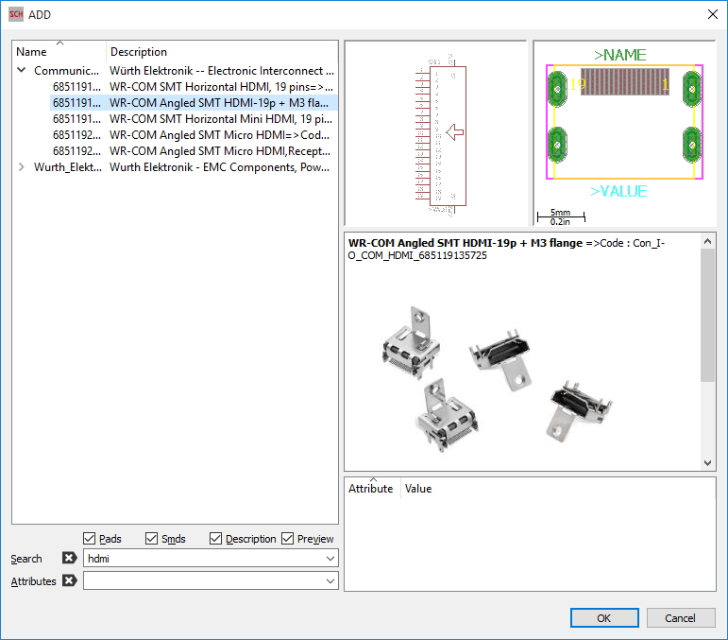Select WR-COM Angled SMT Micro HDMI,Recept... row
Viewport: 728px width, 640px height.
193,151
